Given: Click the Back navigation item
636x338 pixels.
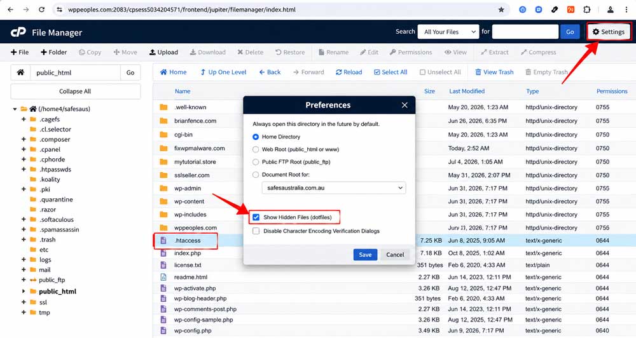Looking at the screenshot, I should pyautogui.click(x=270, y=72).
